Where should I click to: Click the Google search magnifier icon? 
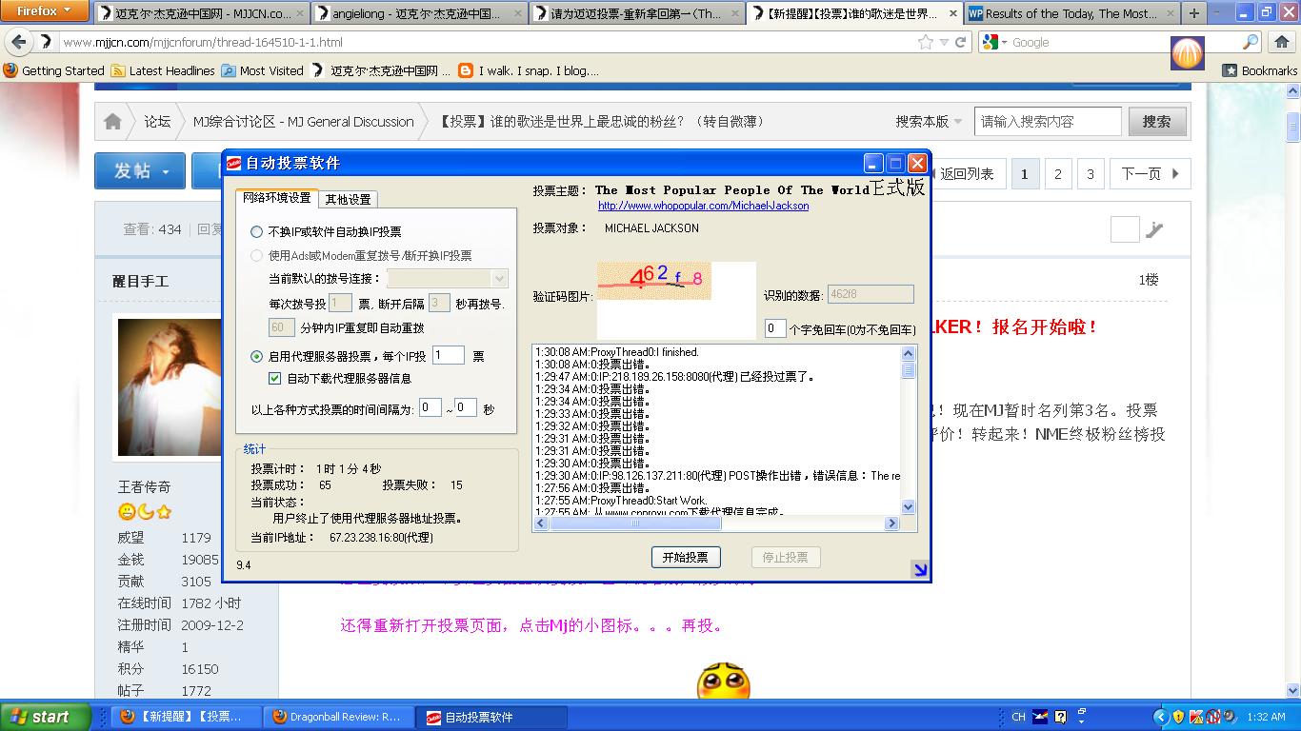point(1251,42)
